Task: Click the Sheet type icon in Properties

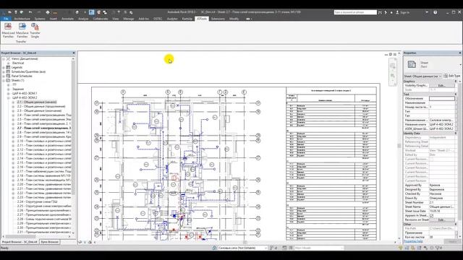Action: pos(412,64)
